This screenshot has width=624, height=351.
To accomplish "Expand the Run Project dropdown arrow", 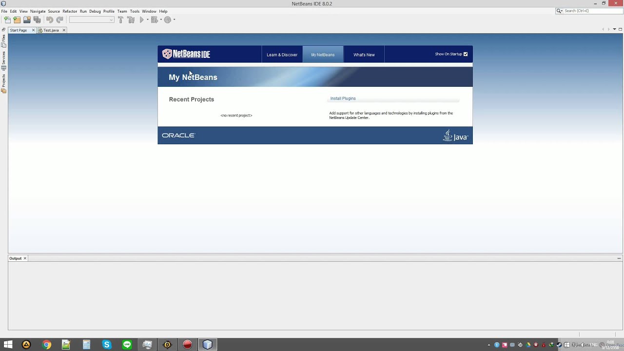I will pyautogui.click(x=147, y=20).
